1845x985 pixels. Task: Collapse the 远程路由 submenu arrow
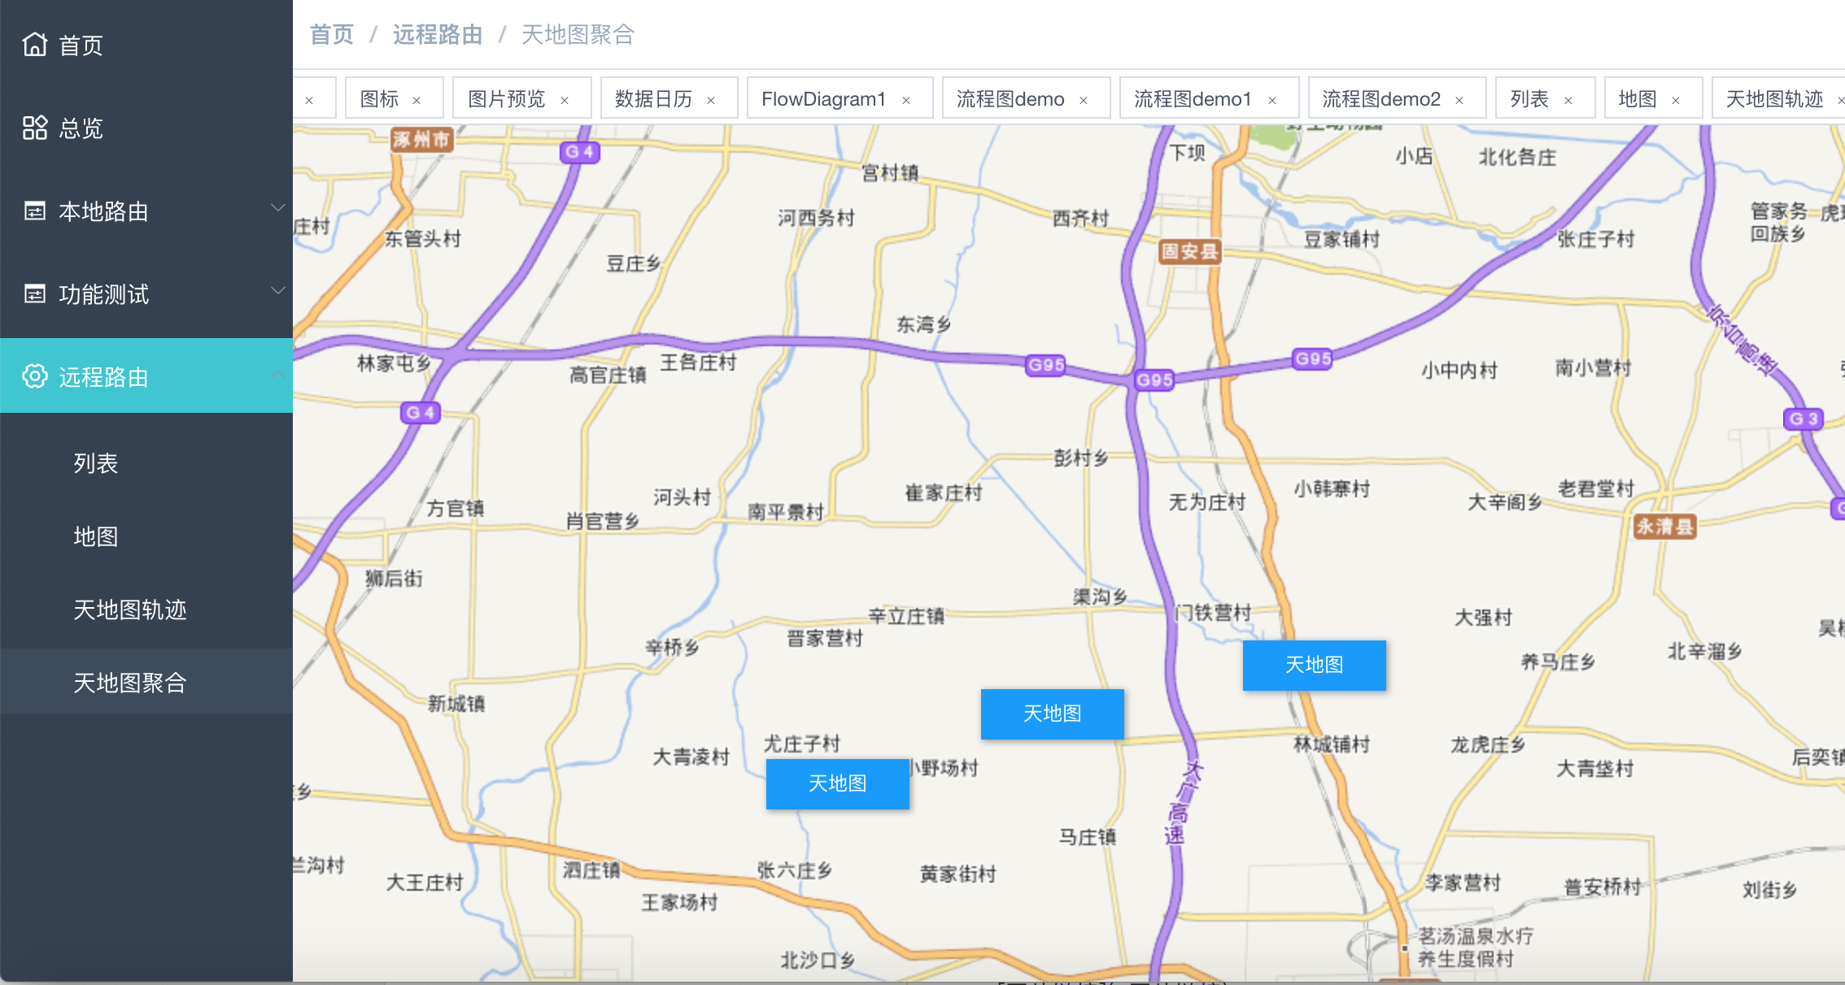pyautogui.click(x=277, y=375)
